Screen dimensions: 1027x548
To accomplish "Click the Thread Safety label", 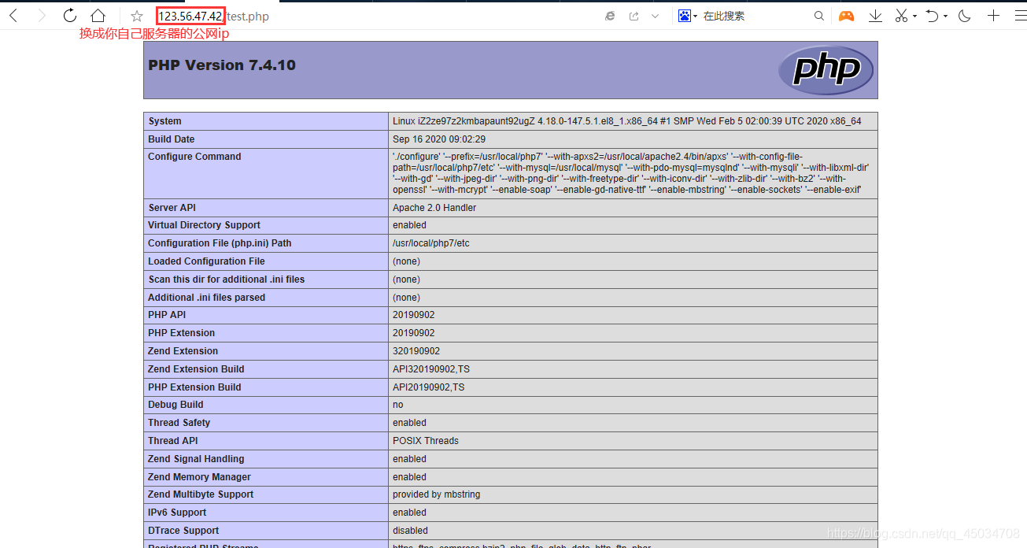I will (179, 423).
